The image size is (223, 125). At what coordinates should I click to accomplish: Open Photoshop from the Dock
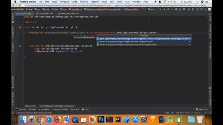(x=101, y=119)
